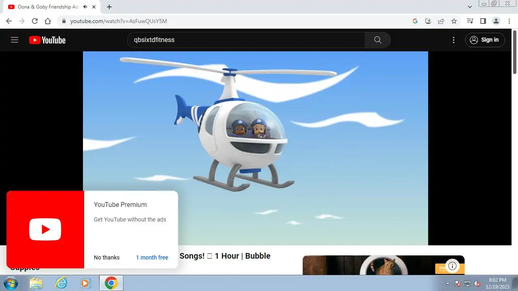Dismiss Premium offer with No thanks

tap(107, 257)
